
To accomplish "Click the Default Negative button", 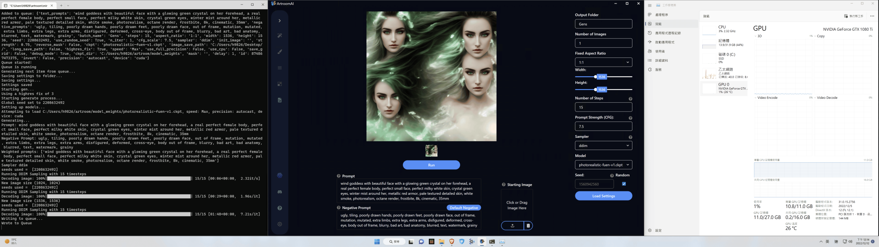I will [464, 208].
